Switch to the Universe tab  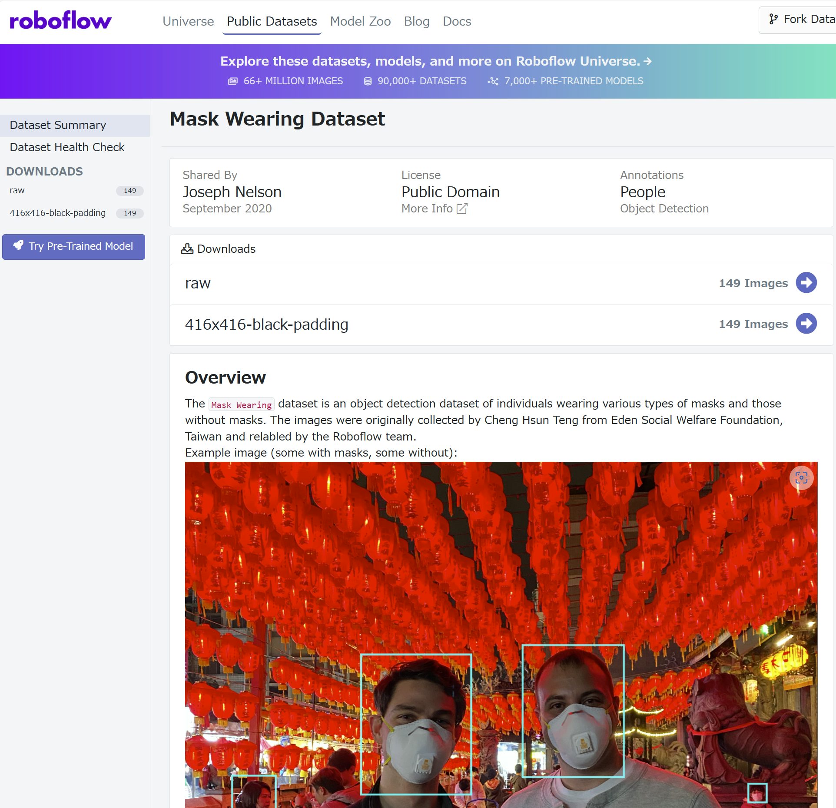pyautogui.click(x=188, y=21)
